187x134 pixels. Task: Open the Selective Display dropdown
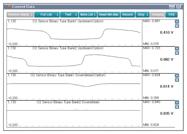point(20,15)
